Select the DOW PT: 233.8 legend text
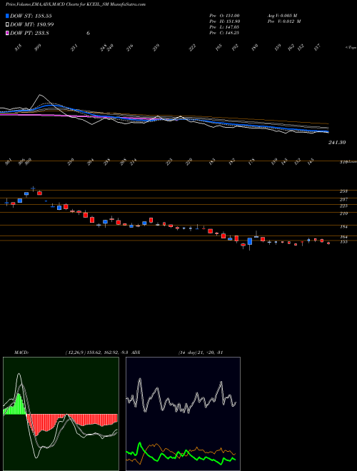 [x=29, y=33]
